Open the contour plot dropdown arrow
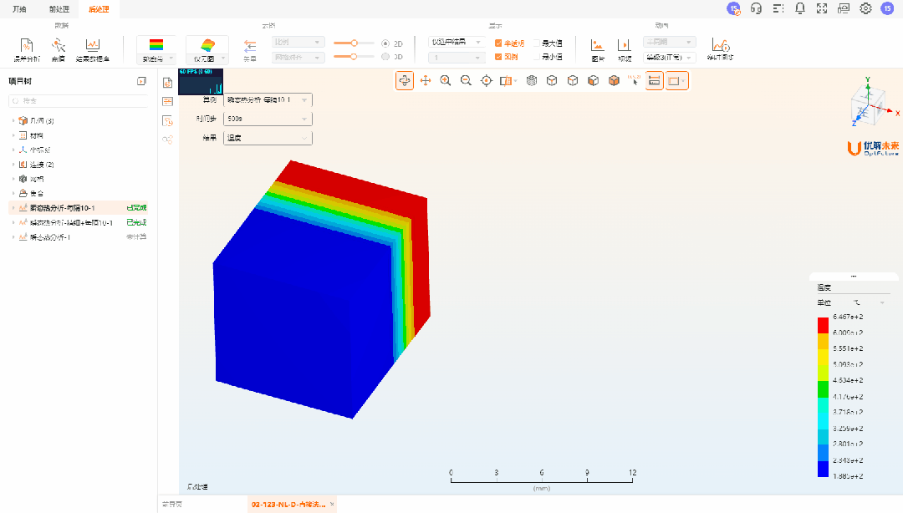 coord(223,58)
